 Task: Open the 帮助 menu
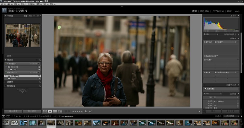click(x=53, y=4)
